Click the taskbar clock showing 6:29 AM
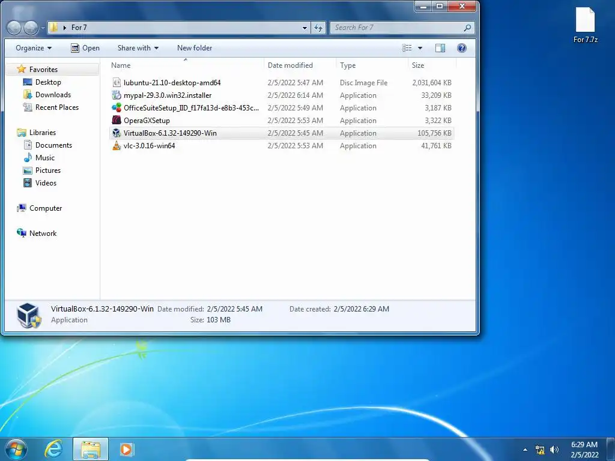 (x=584, y=449)
